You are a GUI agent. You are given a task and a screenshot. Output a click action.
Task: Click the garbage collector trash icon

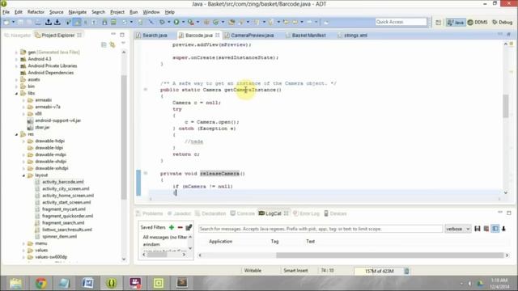406,272
